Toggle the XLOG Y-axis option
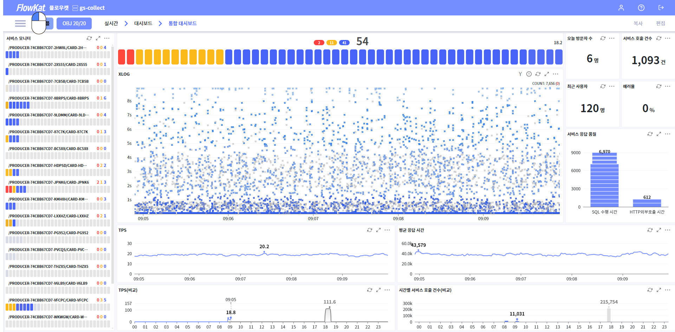 coord(520,74)
